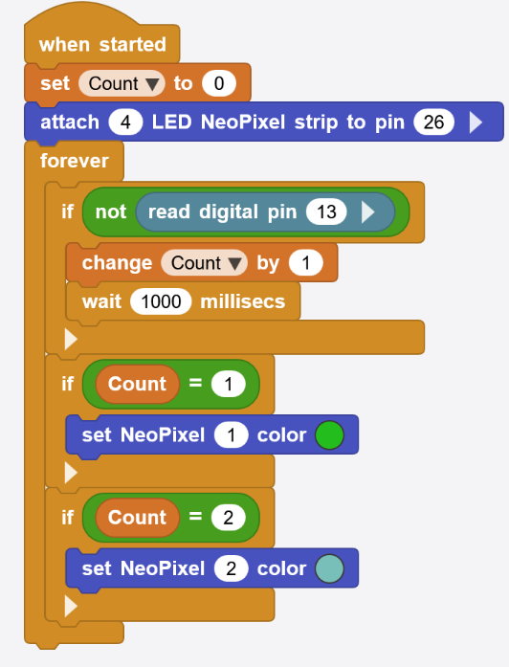Pick the green NeoPixel 1 color swatch

tap(329, 434)
